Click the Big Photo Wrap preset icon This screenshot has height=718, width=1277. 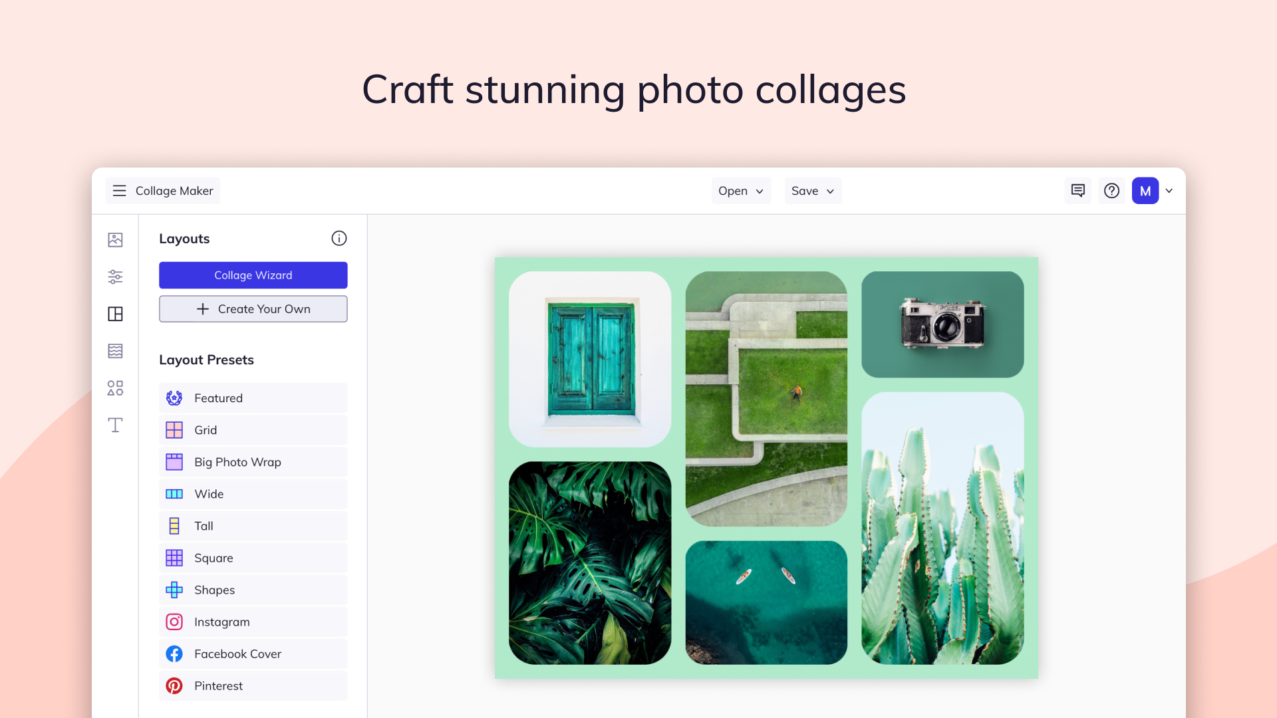click(174, 462)
